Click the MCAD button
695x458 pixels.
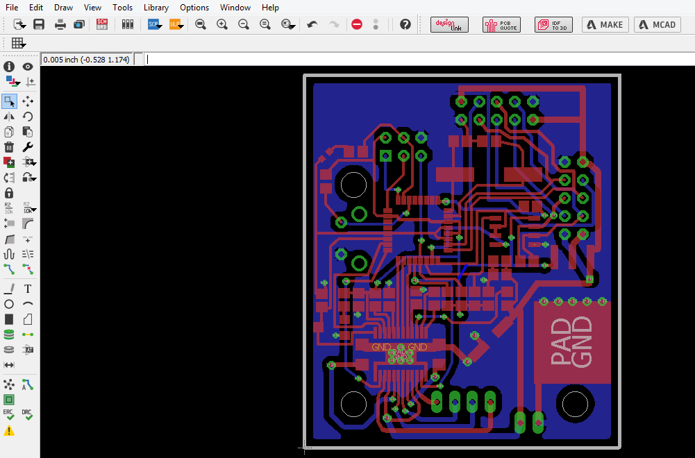pyautogui.click(x=658, y=25)
